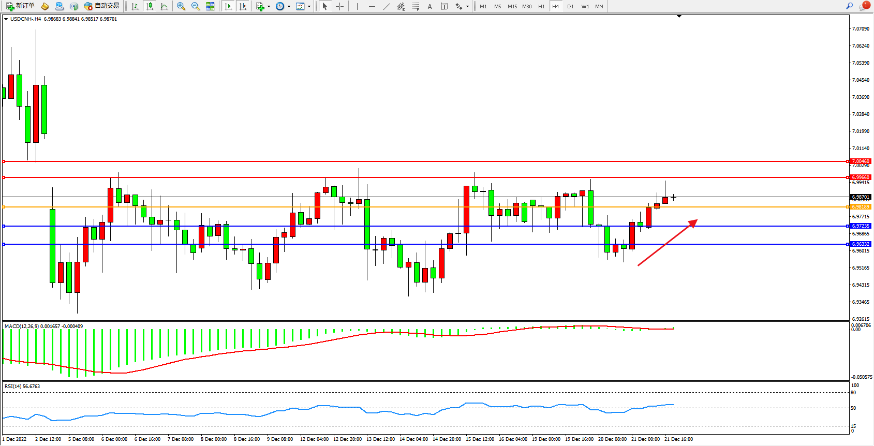Choose the text label tool

pyautogui.click(x=429, y=6)
